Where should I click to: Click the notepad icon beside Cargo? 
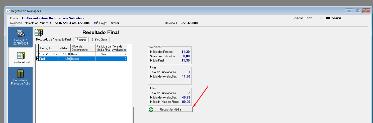[96, 23]
